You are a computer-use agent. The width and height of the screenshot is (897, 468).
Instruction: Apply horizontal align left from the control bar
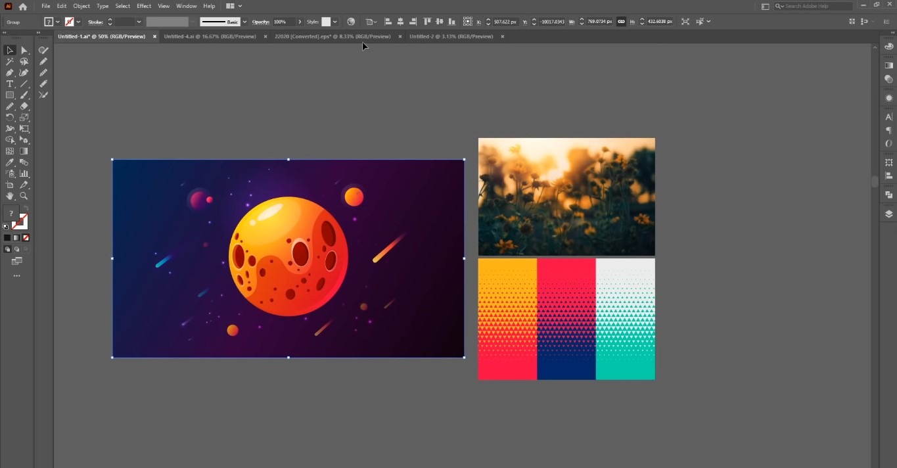pyautogui.click(x=388, y=22)
